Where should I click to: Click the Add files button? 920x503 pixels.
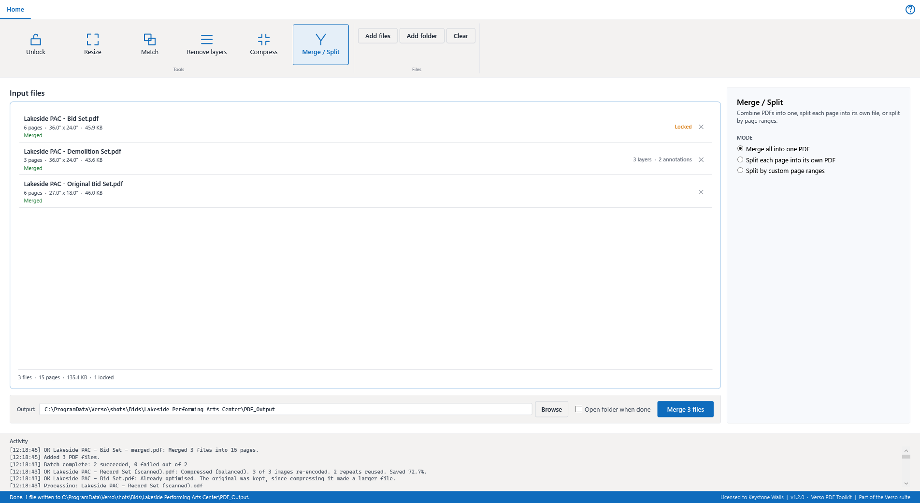(378, 36)
